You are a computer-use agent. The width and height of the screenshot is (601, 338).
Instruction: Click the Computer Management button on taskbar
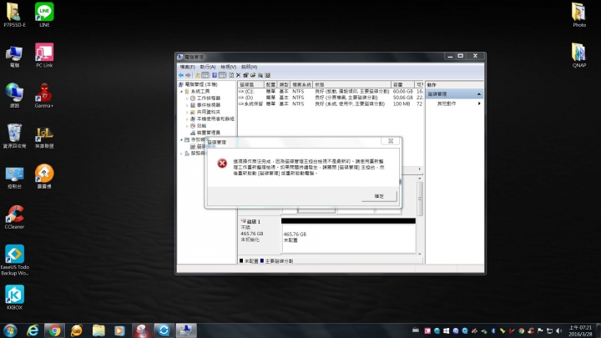186,330
